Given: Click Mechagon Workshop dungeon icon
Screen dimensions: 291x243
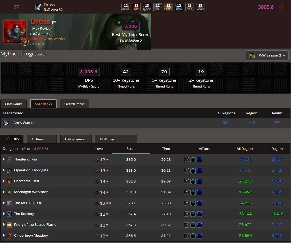Looking at the screenshot, I should click(x=9, y=192).
